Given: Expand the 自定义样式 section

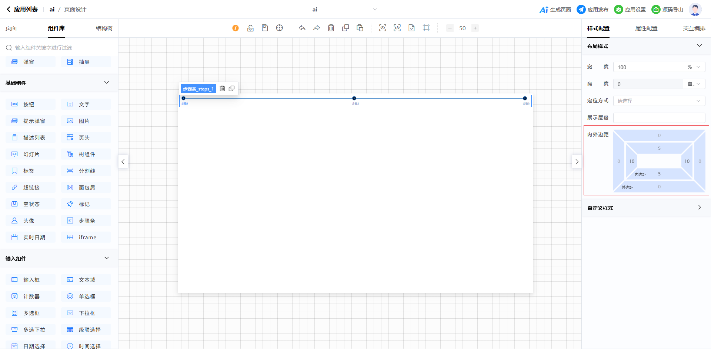Looking at the screenshot, I should (x=699, y=208).
